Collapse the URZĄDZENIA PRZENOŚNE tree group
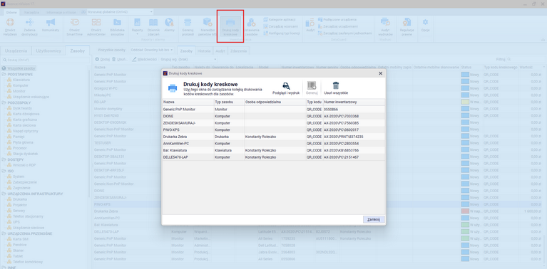The image size is (547, 269). (4, 233)
